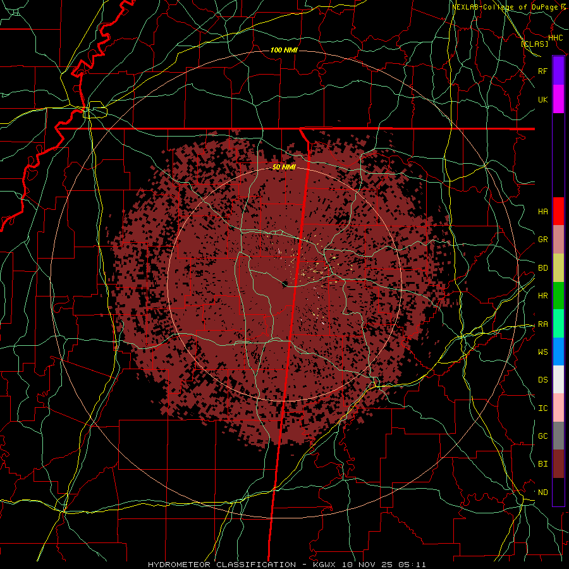Click the IC legend label
Screen dimensions: 569x569
point(543,408)
